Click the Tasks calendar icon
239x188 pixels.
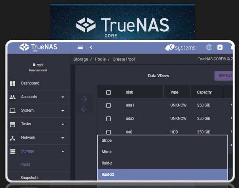click(x=13, y=124)
